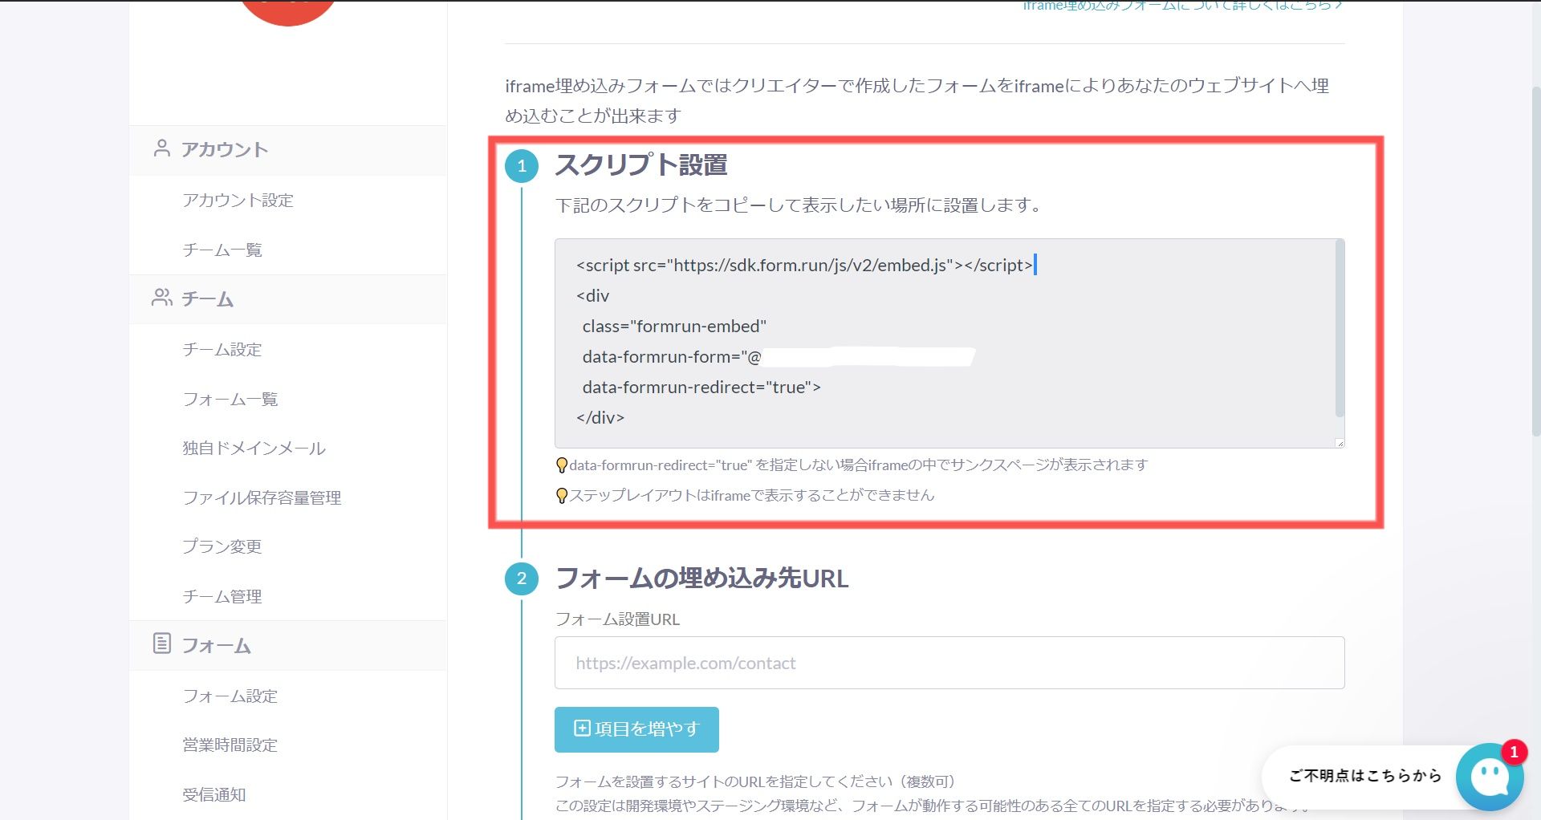Open アカウント設定 in the sidebar
The width and height of the screenshot is (1541, 820).
tap(238, 200)
